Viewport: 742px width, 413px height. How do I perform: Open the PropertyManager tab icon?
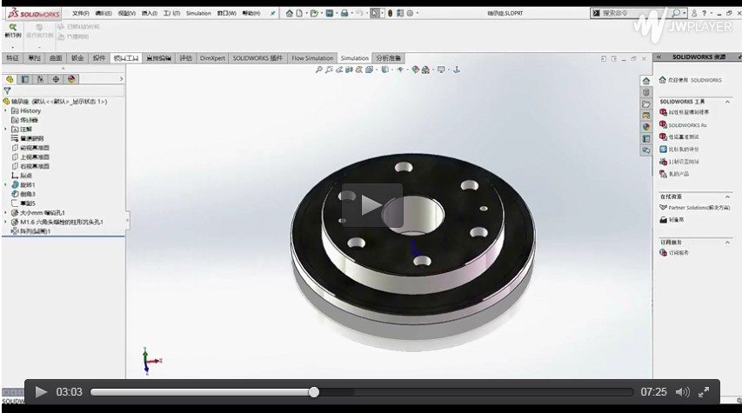(25, 79)
